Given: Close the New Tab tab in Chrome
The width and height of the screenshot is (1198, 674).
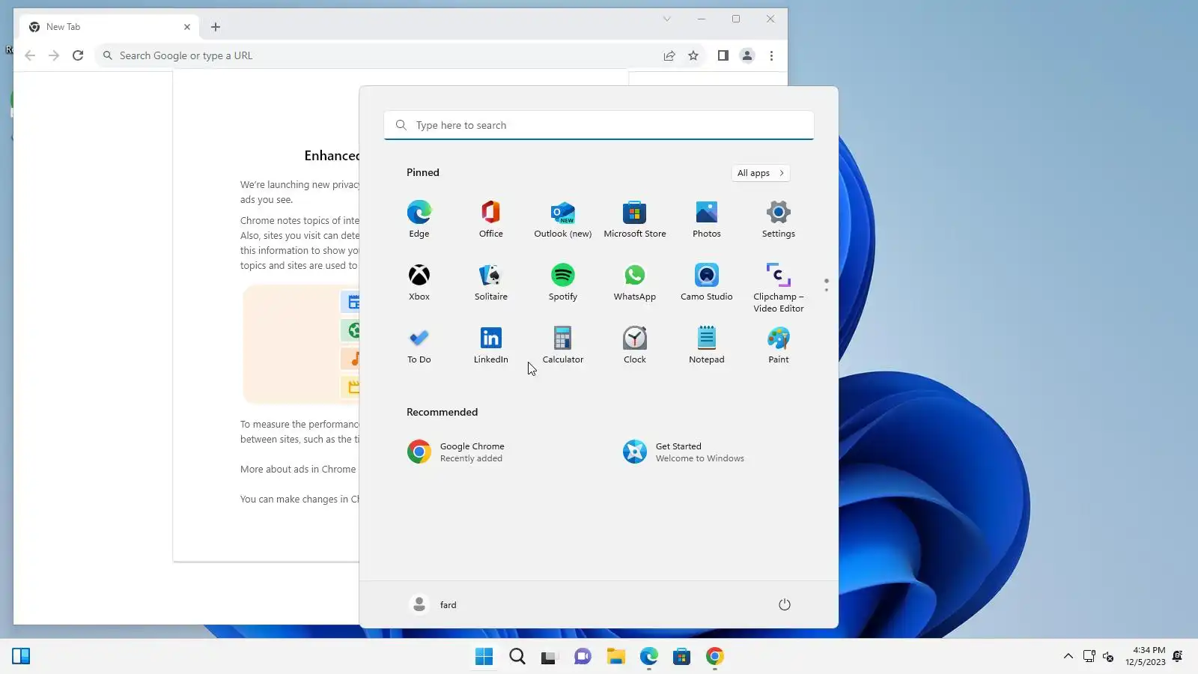Looking at the screenshot, I should tap(187, 27).
